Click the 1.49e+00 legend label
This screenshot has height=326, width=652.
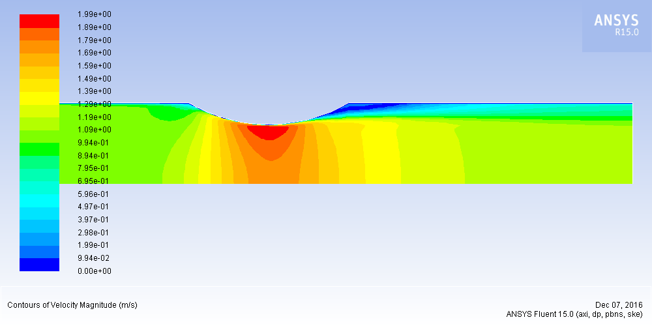[95, 79]
